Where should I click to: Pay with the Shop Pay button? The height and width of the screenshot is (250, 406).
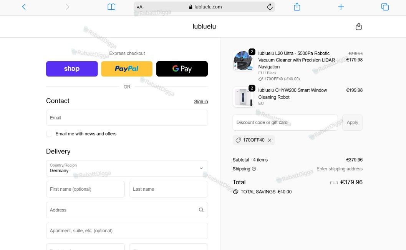[x=72, y=69]
